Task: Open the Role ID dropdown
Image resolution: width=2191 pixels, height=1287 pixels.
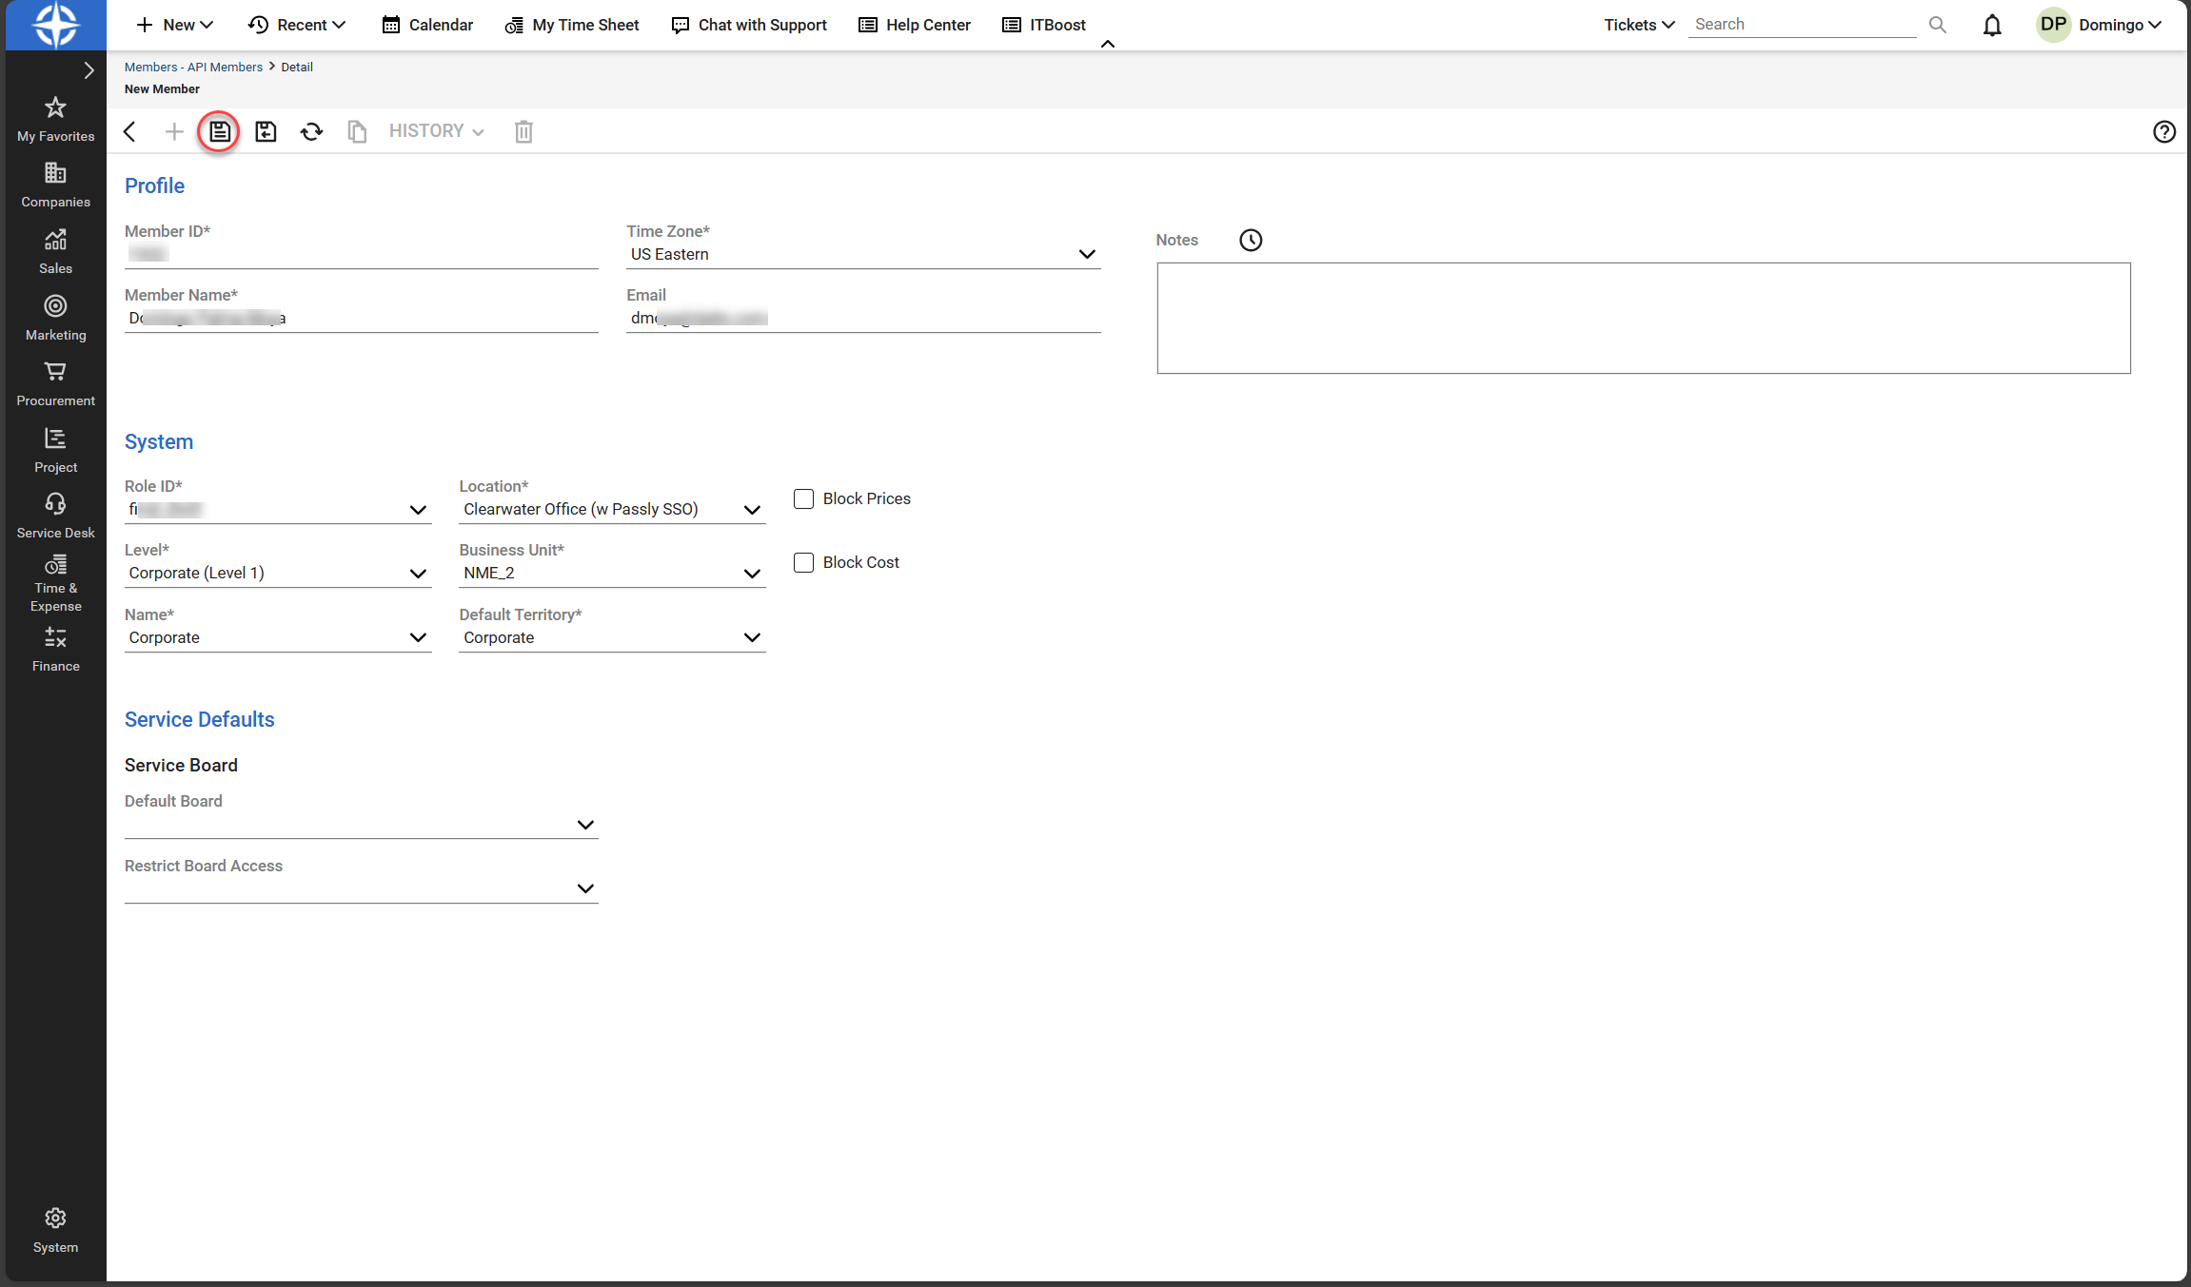Action: pos(417,509)
